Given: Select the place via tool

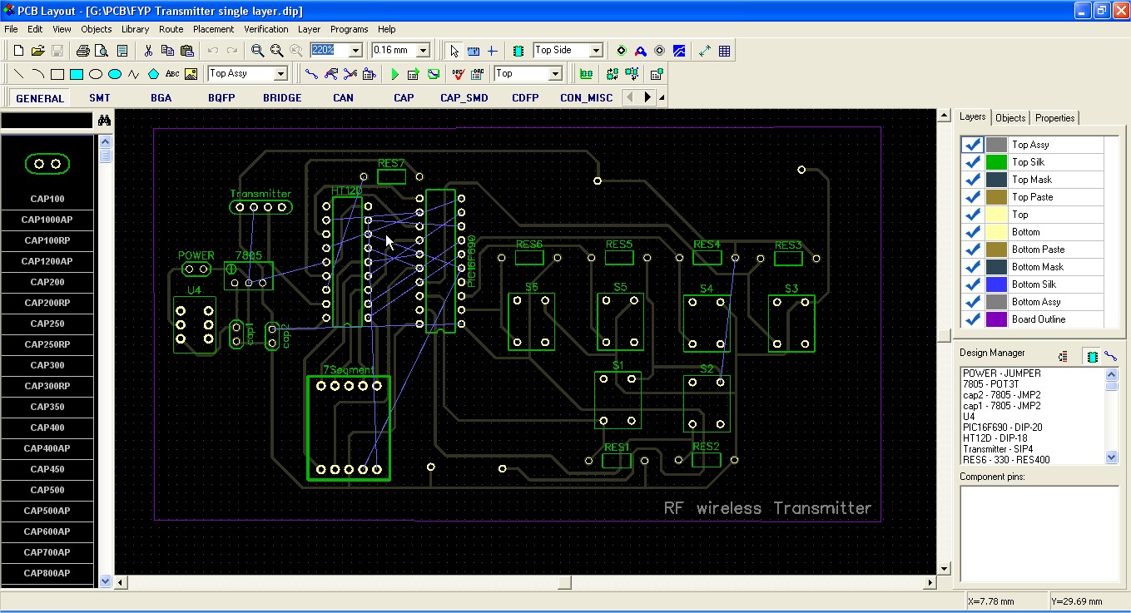Looking at the screenshot, I should pyautogui.click(x=621, y=51).
